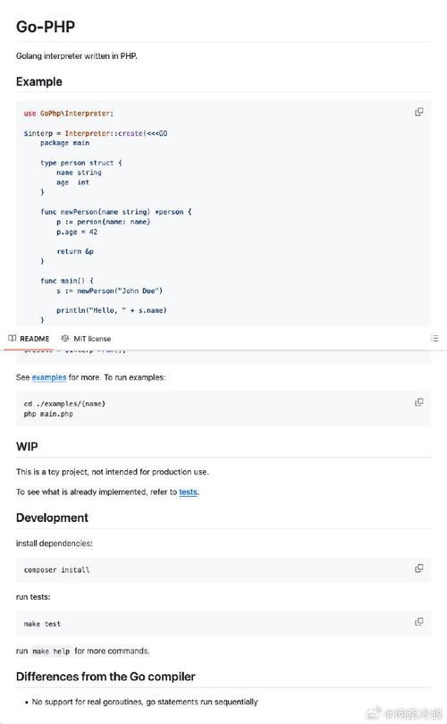Copy the composer install command
Image resolution: width=447 pixels, height=724 pixels.
(418, 568)
